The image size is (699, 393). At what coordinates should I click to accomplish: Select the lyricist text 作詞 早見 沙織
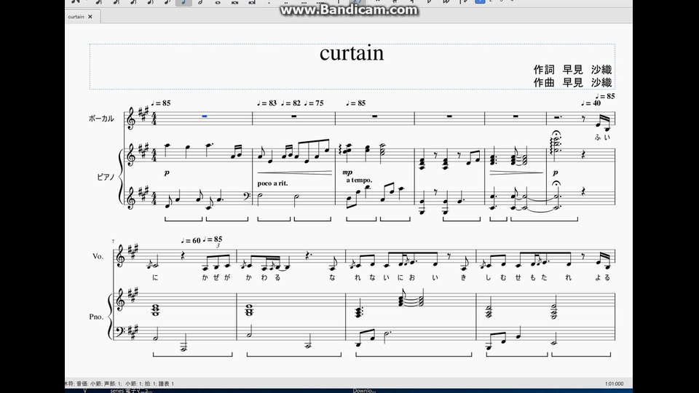[572, 70]
